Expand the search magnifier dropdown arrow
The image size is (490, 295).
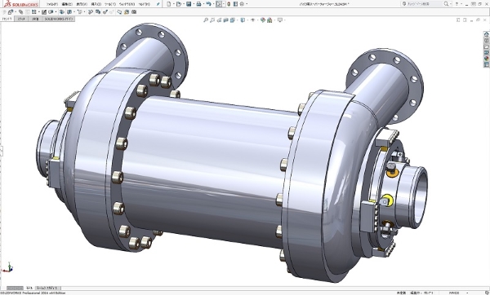pyautogui.click(x=450, y=4)
